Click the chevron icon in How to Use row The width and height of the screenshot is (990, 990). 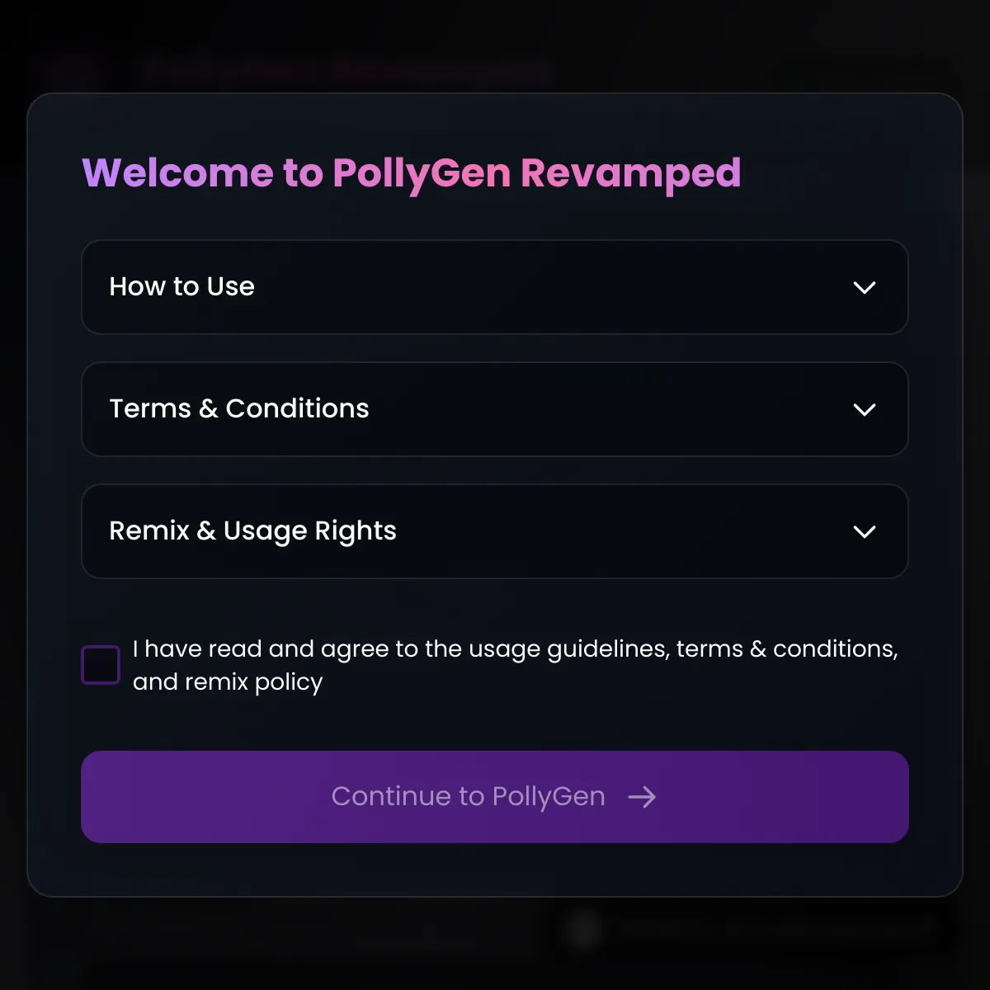[x=864, y=288]
